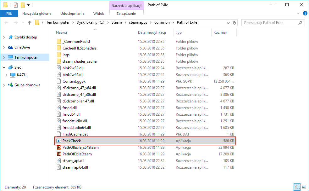
Task: Select KAZU network computer
Action: tap(21, 75)
